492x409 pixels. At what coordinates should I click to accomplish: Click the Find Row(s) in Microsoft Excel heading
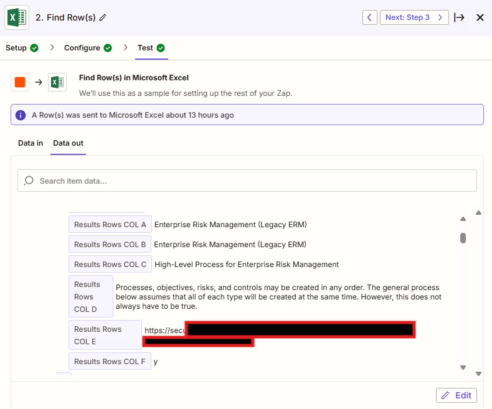[134, 78]
